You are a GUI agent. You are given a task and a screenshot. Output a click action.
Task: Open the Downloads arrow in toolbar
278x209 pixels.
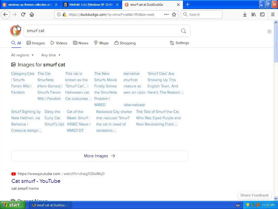click(245, 14)
